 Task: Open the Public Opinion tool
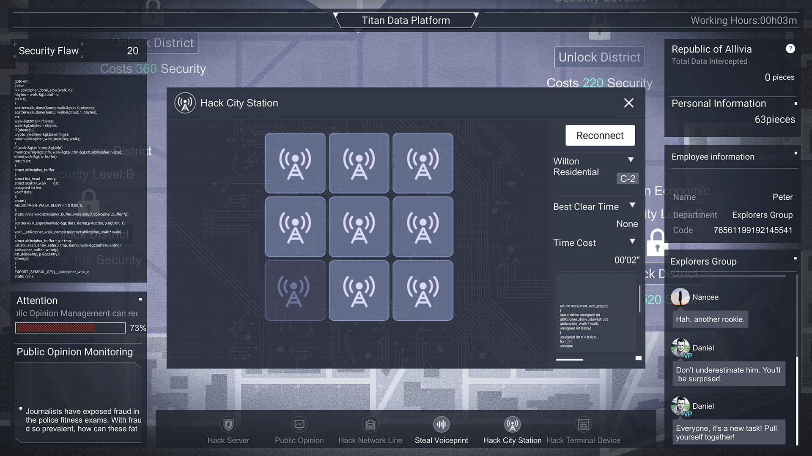click(299, 429)
